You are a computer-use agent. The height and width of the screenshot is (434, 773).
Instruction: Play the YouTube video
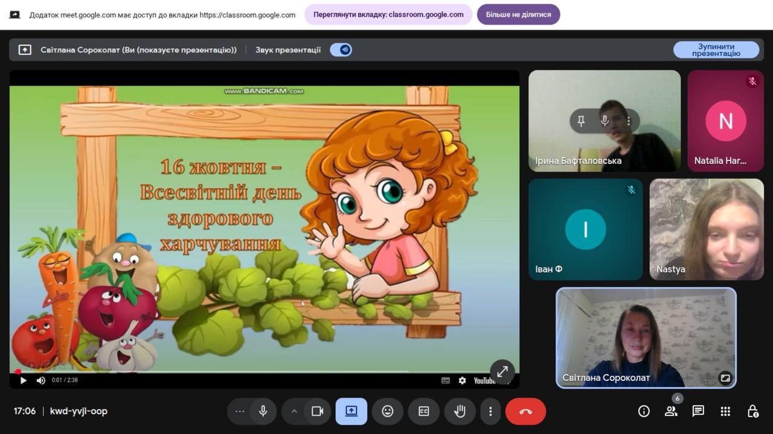(24, 380)
